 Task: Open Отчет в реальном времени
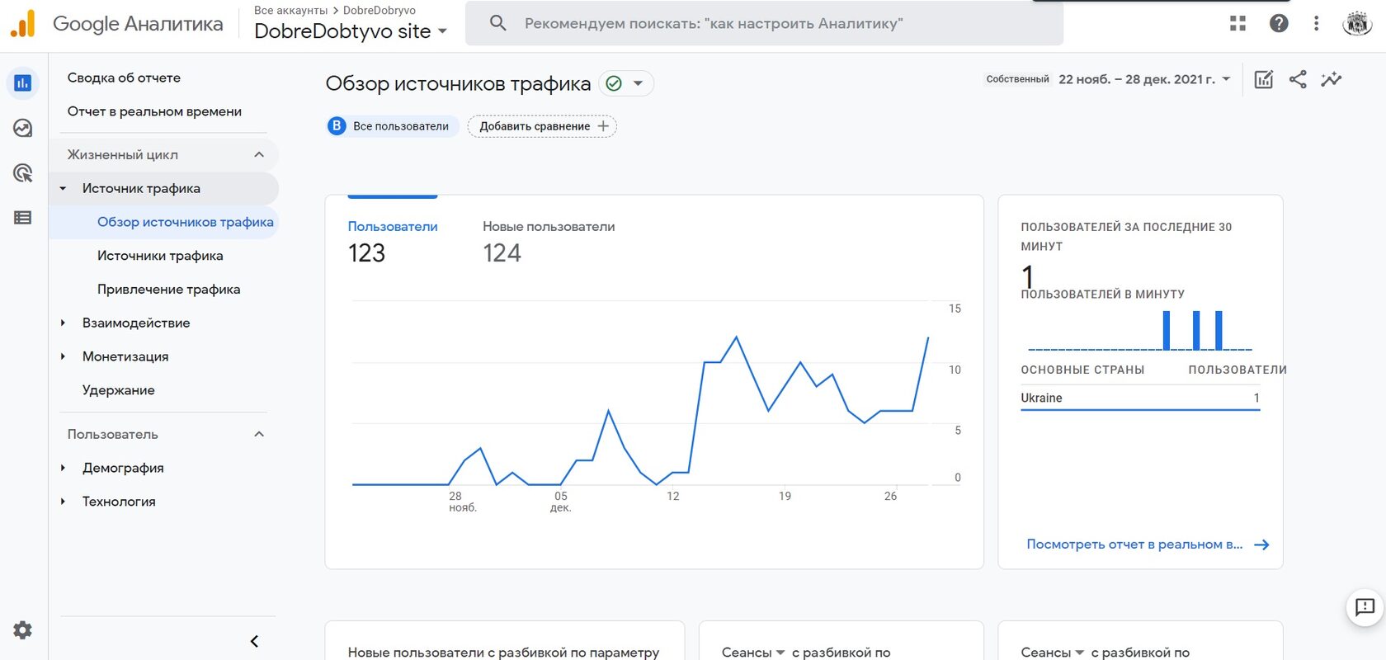click(154, 111)
